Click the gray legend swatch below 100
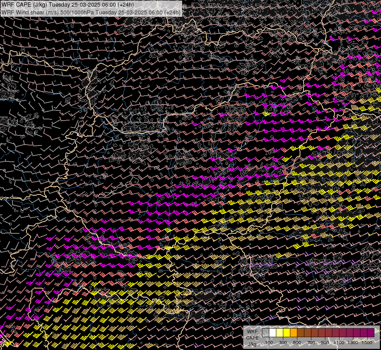 pos(265,333)
